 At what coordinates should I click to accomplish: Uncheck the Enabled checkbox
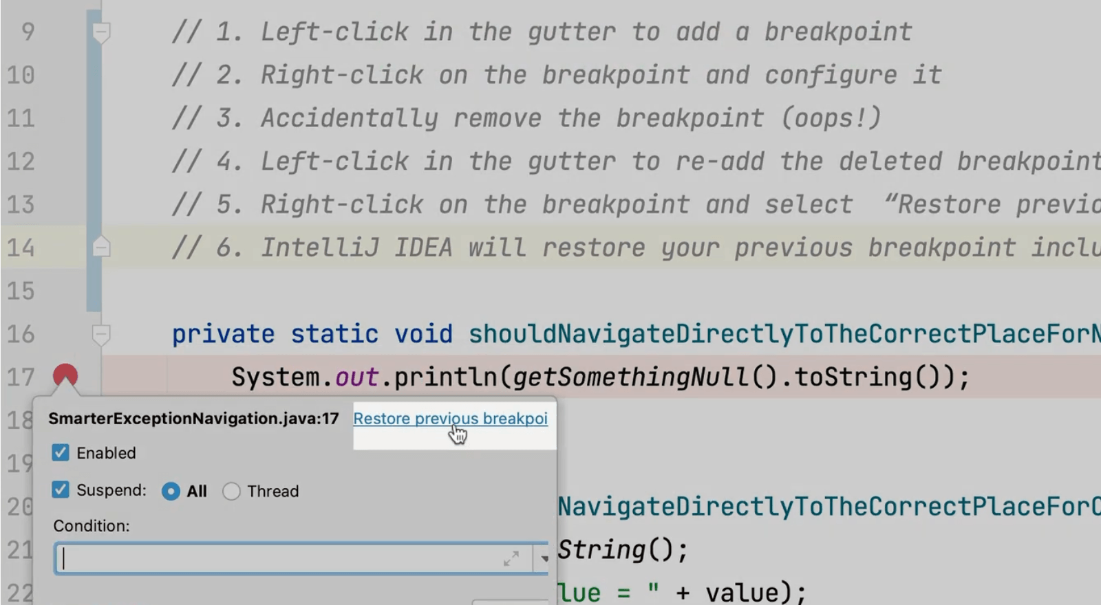point(61,452)
